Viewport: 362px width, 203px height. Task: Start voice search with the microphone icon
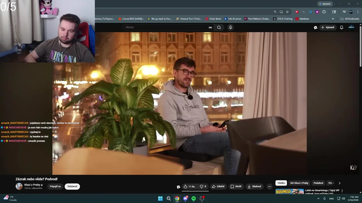(230, 27)
